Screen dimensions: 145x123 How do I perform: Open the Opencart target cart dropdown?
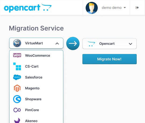pyautogui.click(x=110, y=44)
